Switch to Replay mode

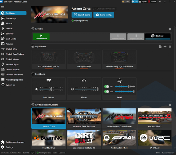[143, 2]
